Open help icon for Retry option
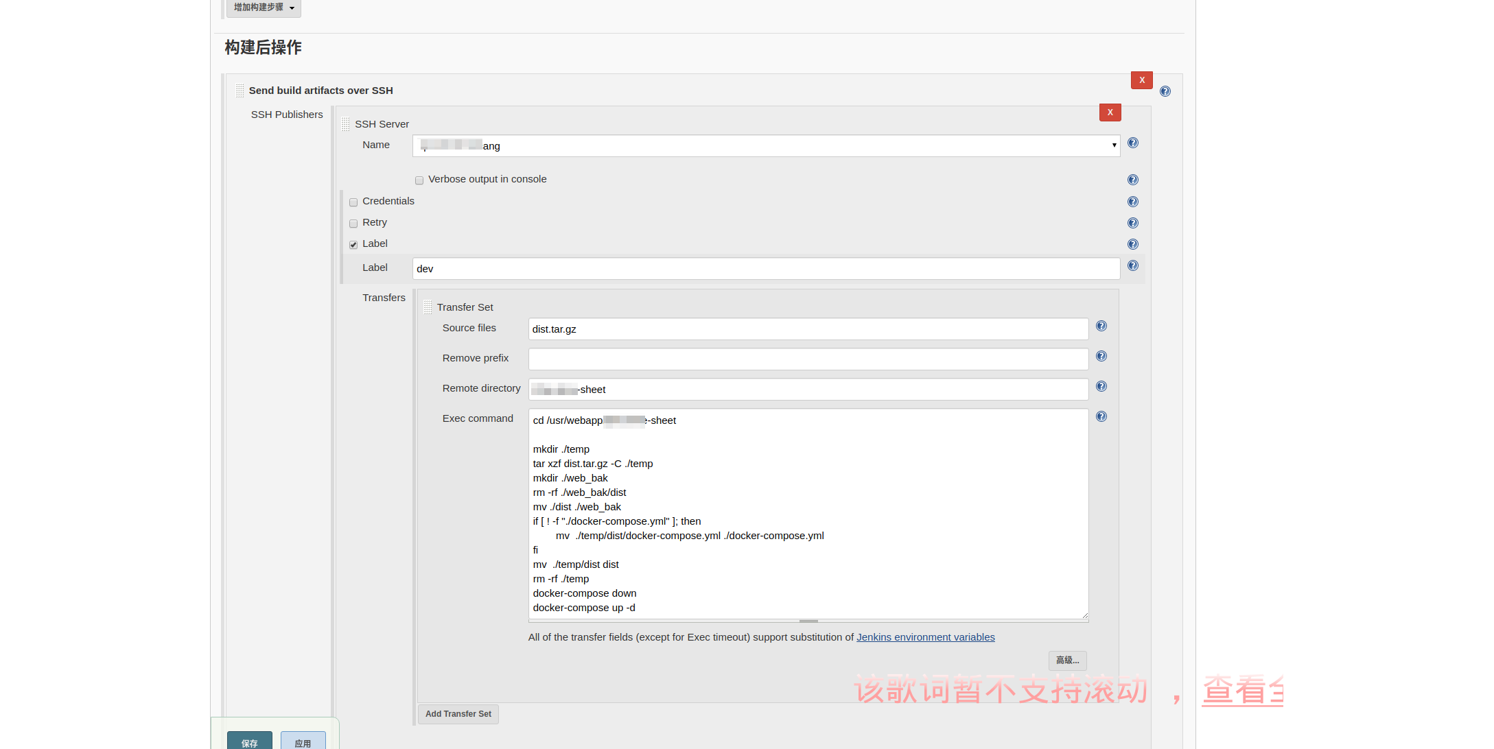1494x749 pixels. click(x=1133, y=223)
